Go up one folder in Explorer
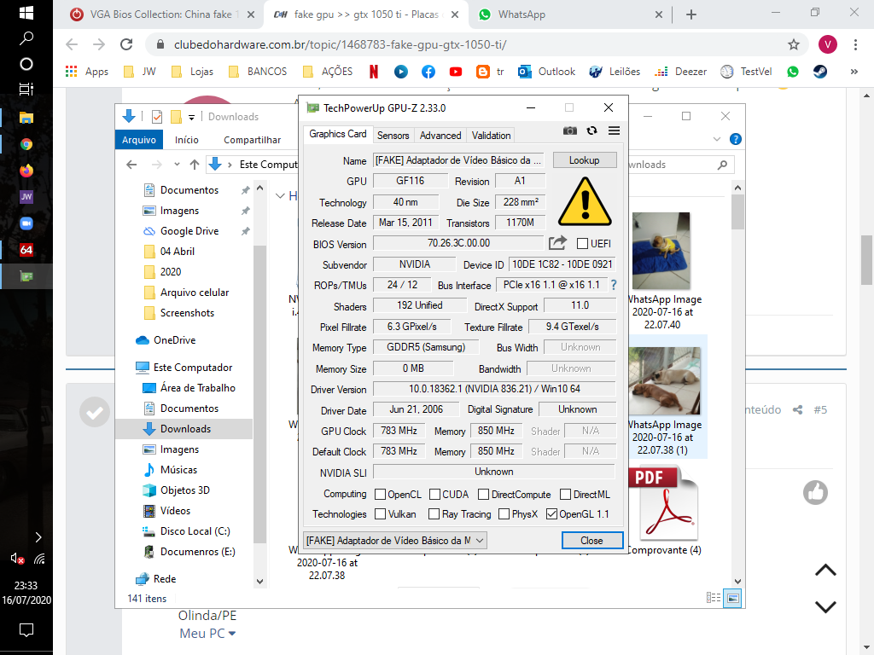This screenshot has height=655, width=874. pos(195,165)
